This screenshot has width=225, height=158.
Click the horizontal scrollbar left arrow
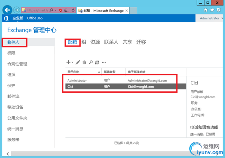(8, 154)
